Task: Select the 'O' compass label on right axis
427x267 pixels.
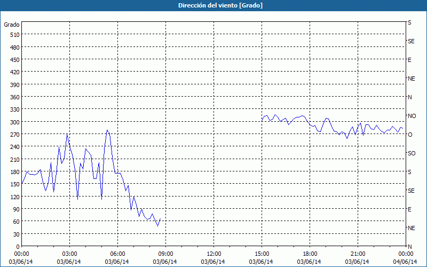Action: point(409,135)
